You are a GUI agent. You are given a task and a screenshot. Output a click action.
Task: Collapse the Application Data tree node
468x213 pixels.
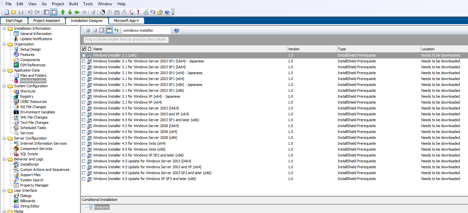4,70
